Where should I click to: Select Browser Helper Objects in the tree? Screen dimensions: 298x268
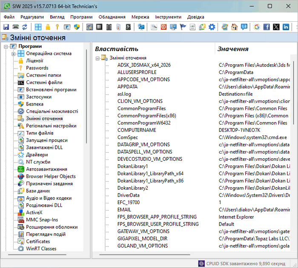coord(51,176)
